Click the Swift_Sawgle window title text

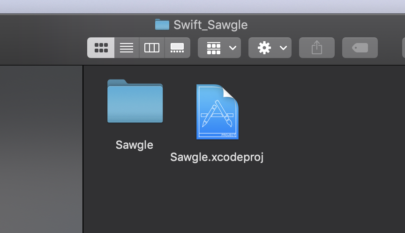pos(210,25)
